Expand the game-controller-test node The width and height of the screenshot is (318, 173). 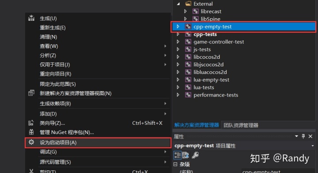pyautogui.click(x=178, y=42)
